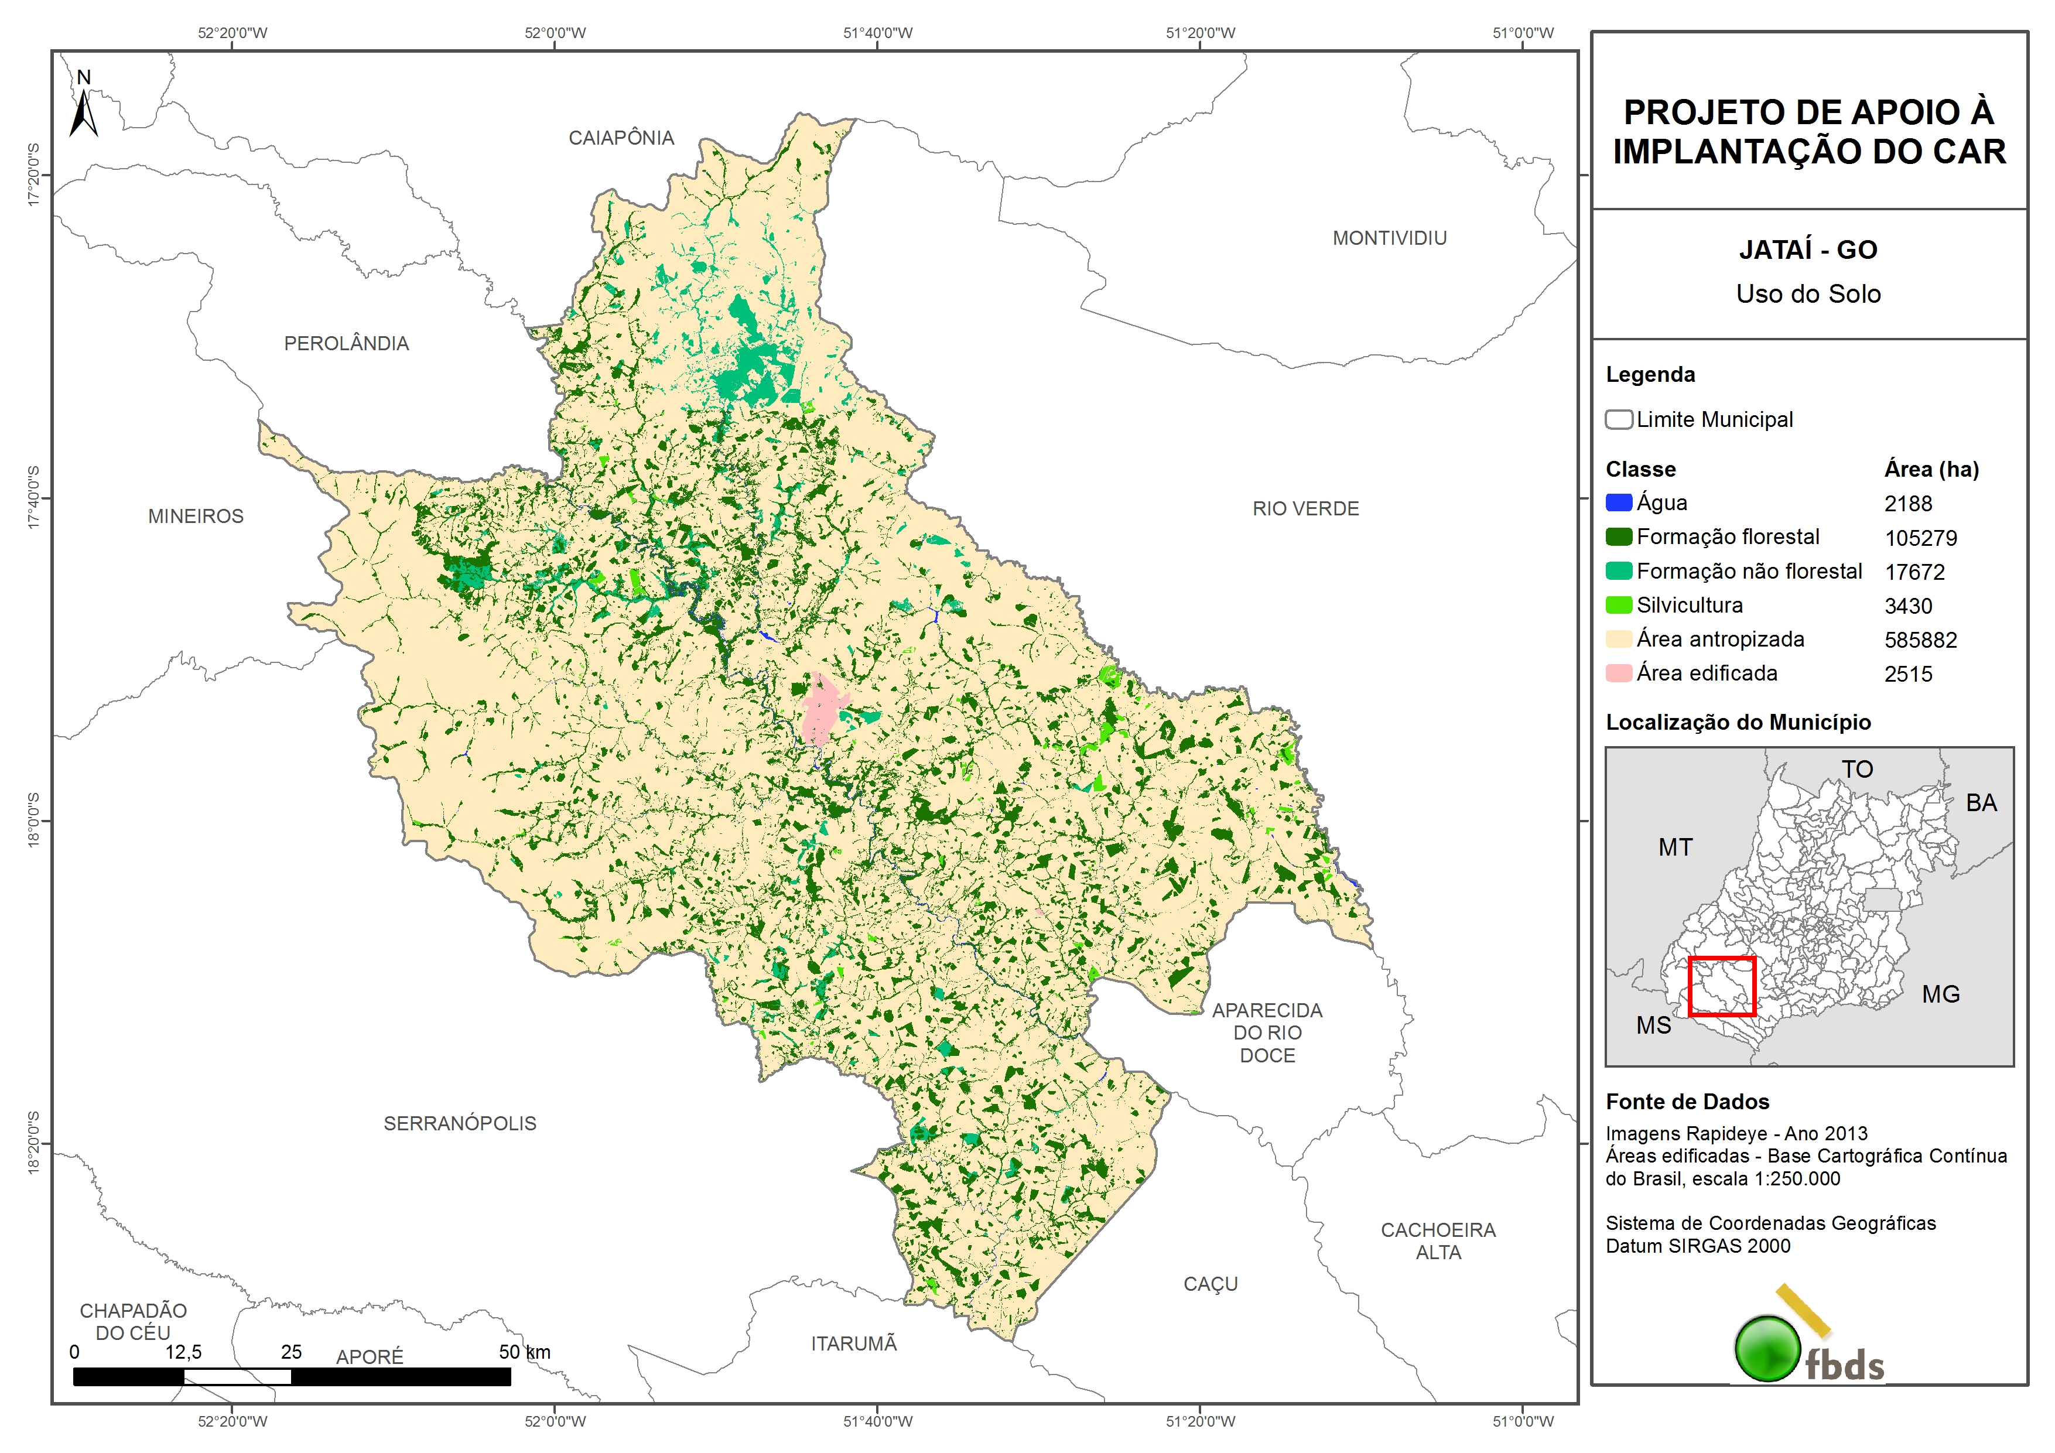Click the MT state label in inset
2055x1453 pixels.
tap(1676, 847)
